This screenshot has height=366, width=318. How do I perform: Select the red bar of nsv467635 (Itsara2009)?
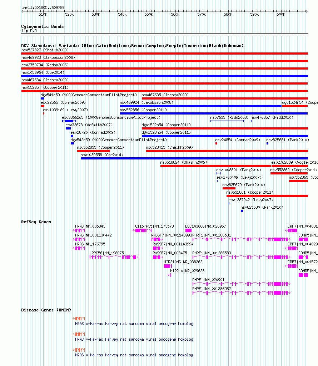pos(225,98)
